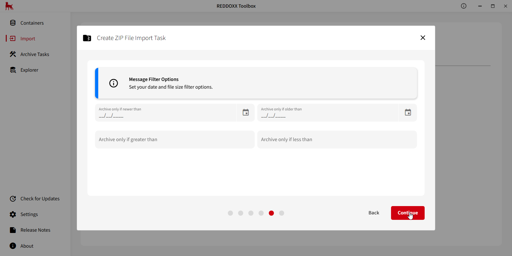Select the Message Filter Options heading
This screenshot has width=512, height=256.
coord(154,79)
